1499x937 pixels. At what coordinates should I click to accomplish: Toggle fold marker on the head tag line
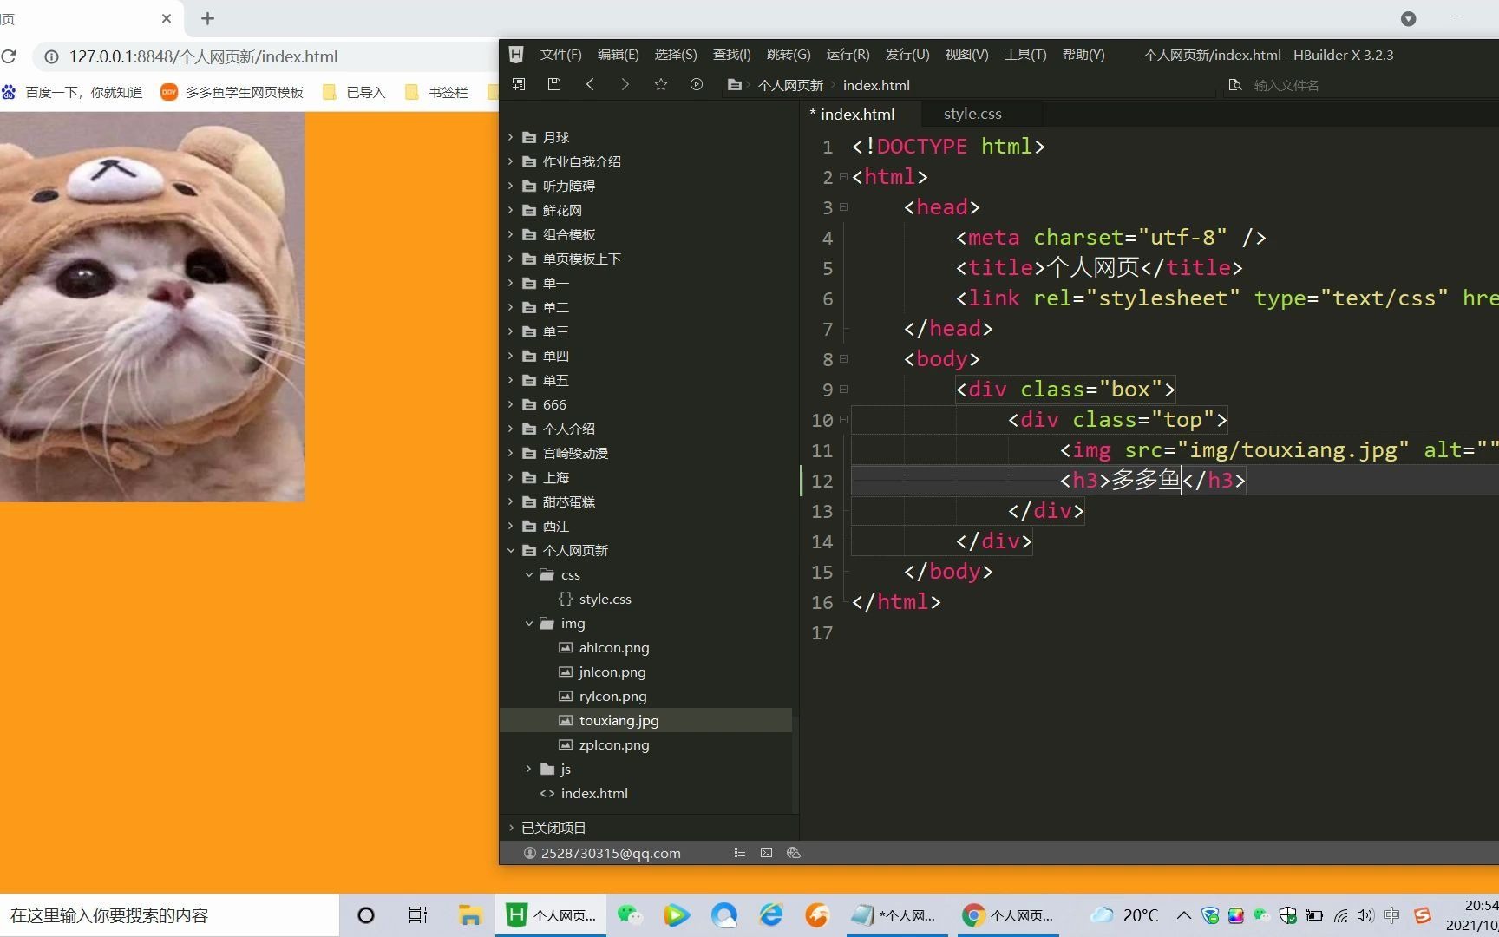(843, 207)
